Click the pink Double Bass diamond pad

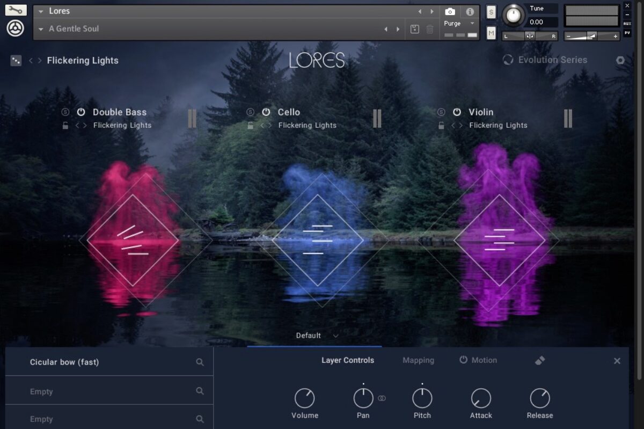coord(133,240)
